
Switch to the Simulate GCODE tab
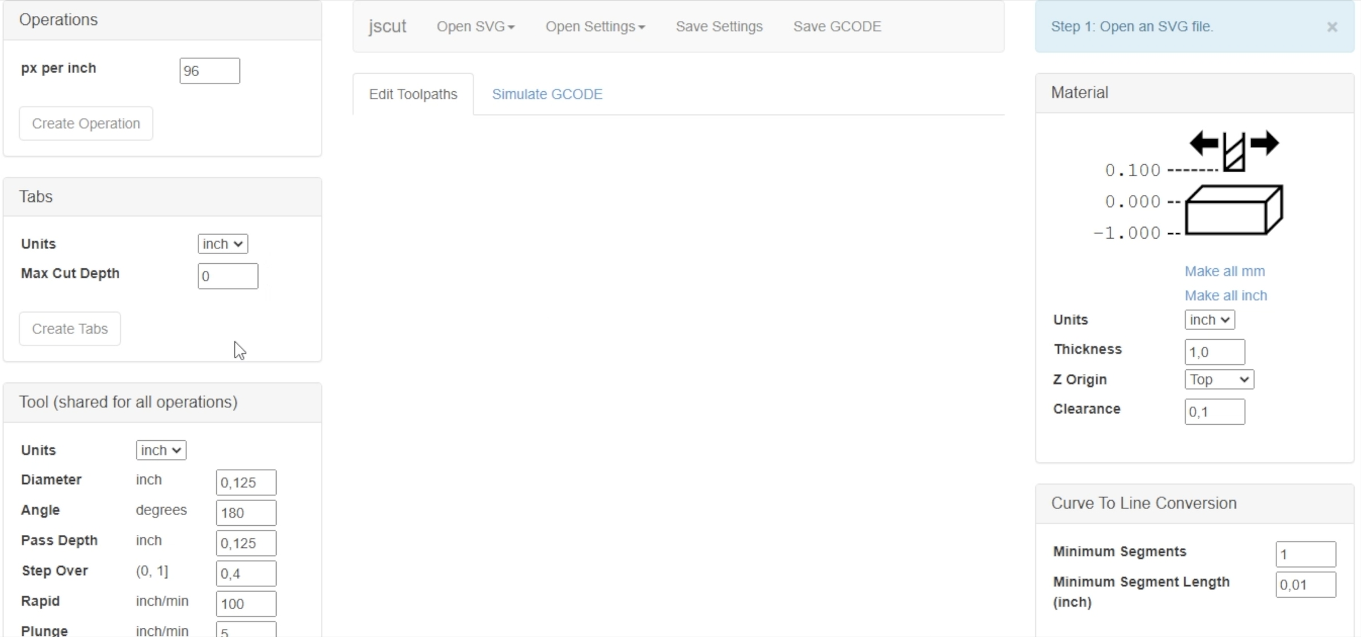(547, 94)
